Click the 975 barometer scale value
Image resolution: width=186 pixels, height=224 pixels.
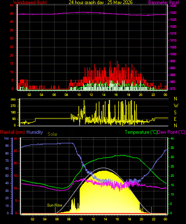tap(173, 89)
